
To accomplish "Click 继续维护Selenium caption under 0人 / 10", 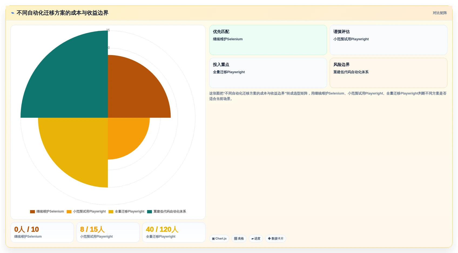I will tap(28, 237).
